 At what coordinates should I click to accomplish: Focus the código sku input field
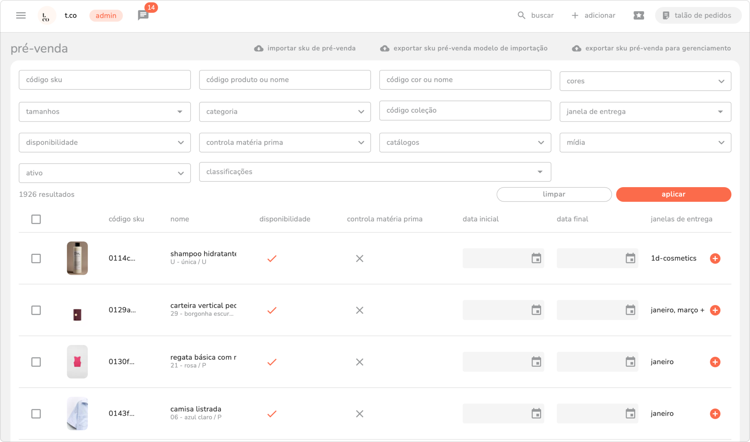pos(104,80)
